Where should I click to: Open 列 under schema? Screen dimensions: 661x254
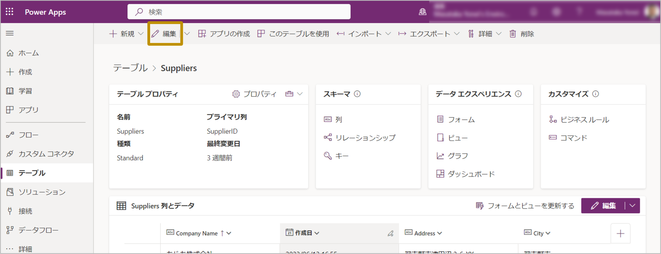333,119
